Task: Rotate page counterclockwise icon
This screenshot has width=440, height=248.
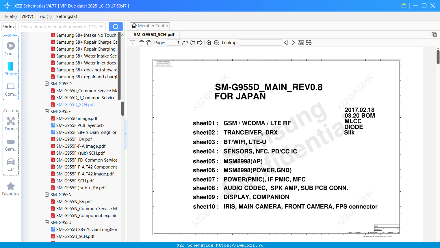Action: [141, 42]
